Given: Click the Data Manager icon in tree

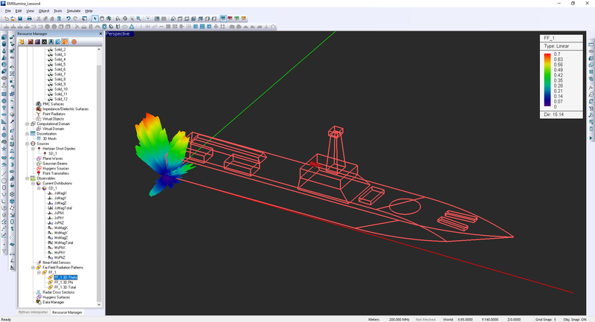Looking at the screenshot, I should 39,303.
